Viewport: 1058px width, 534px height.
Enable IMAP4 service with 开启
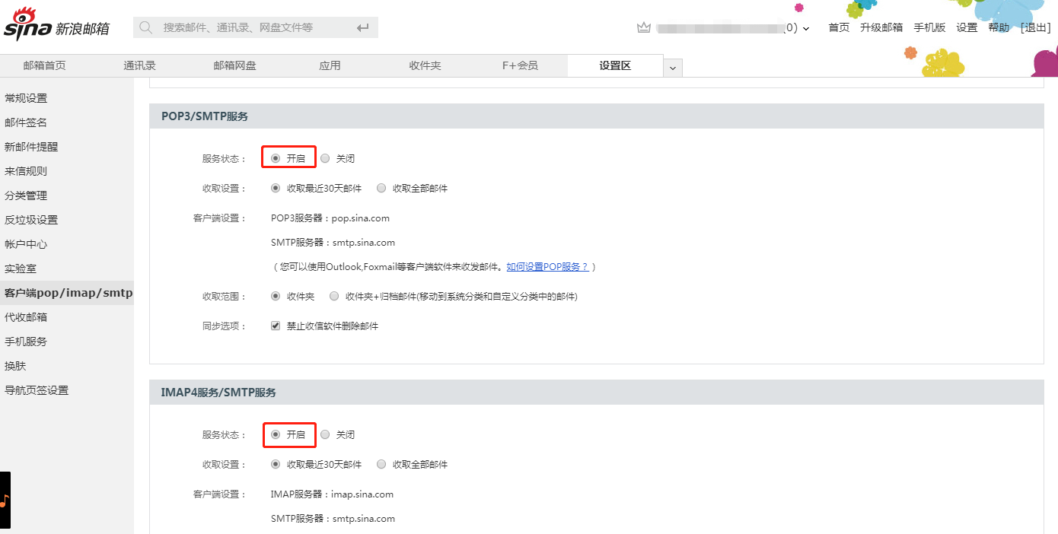point(276,434)
